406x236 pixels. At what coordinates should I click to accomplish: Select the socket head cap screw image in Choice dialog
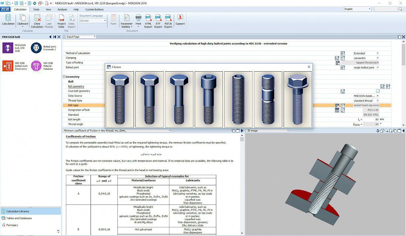pos(208,98)
